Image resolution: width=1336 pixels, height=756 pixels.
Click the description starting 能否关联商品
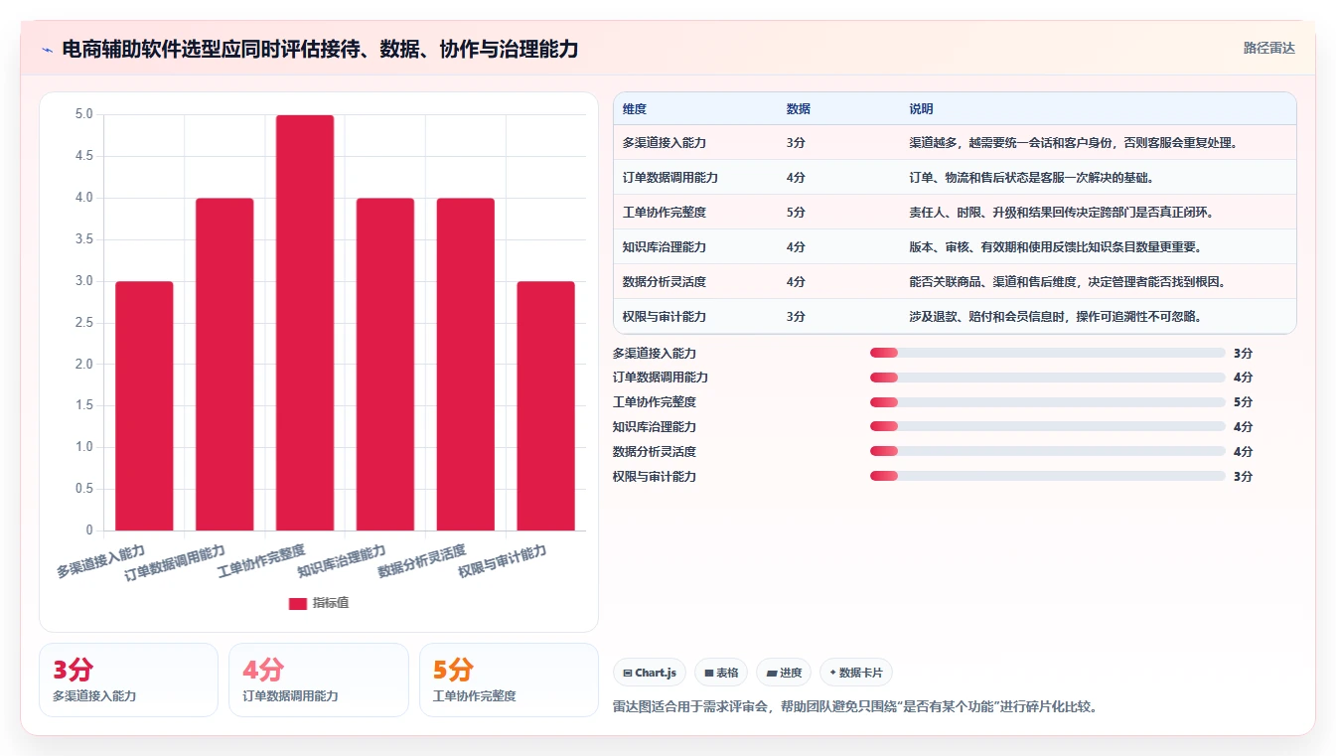[1068, 282]
